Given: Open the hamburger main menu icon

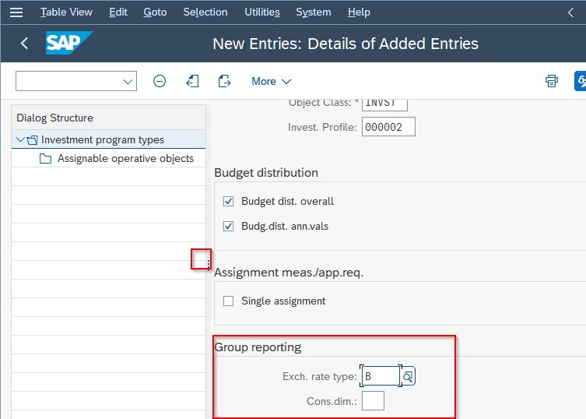Looking at the screenshot, I should pos(16,12).
